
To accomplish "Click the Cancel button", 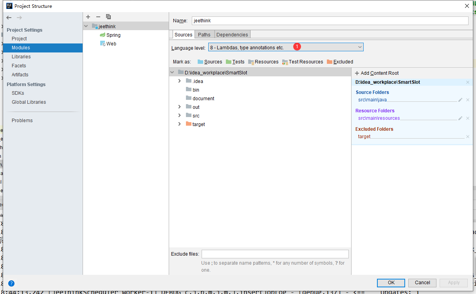I will [422, 283].
